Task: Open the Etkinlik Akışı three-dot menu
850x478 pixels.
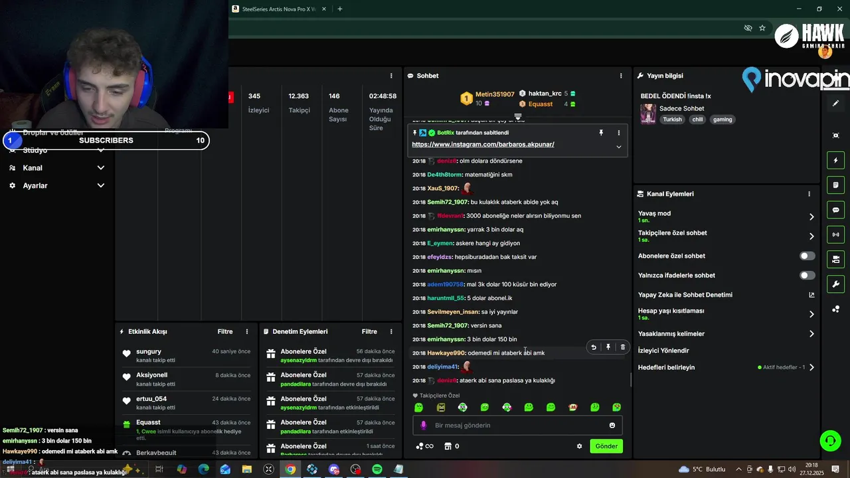Action: click(x=247, y=331)
